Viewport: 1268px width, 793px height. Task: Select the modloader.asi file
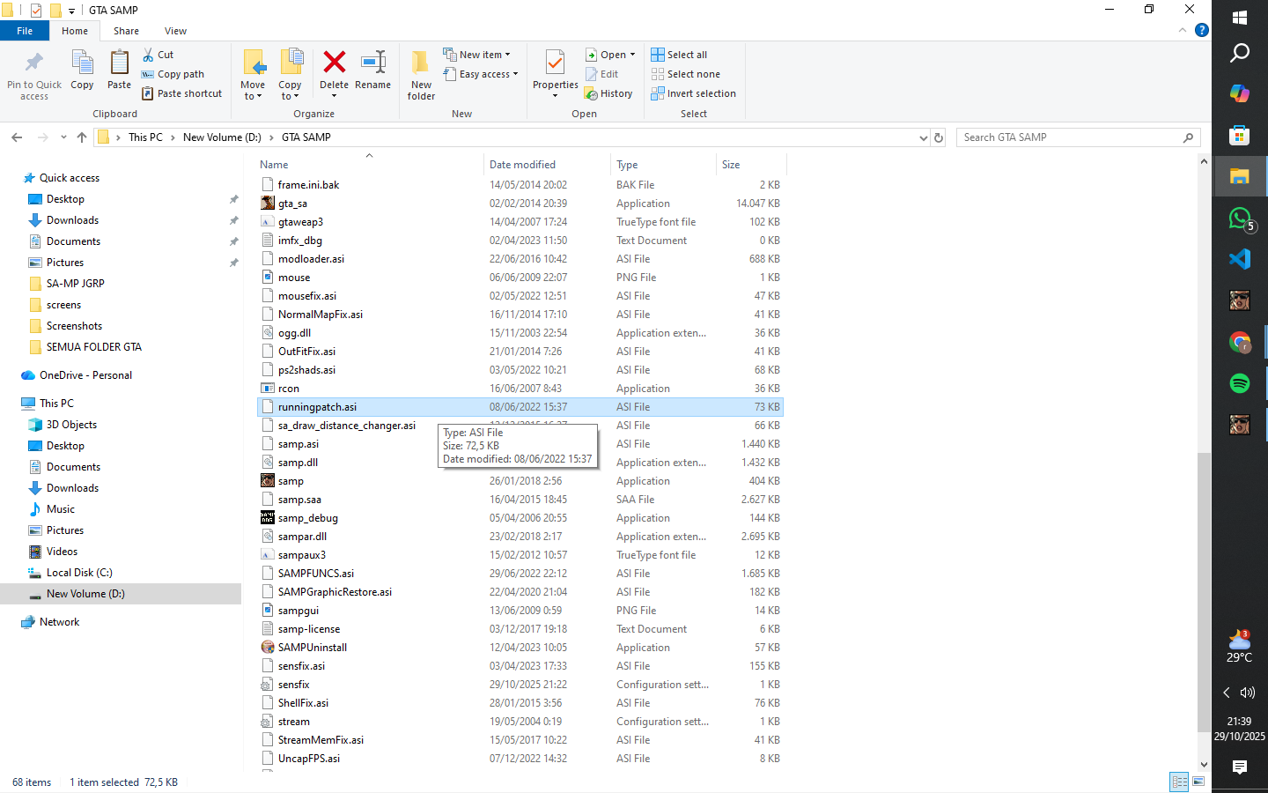pyautogui.click(x=520, y=259)
